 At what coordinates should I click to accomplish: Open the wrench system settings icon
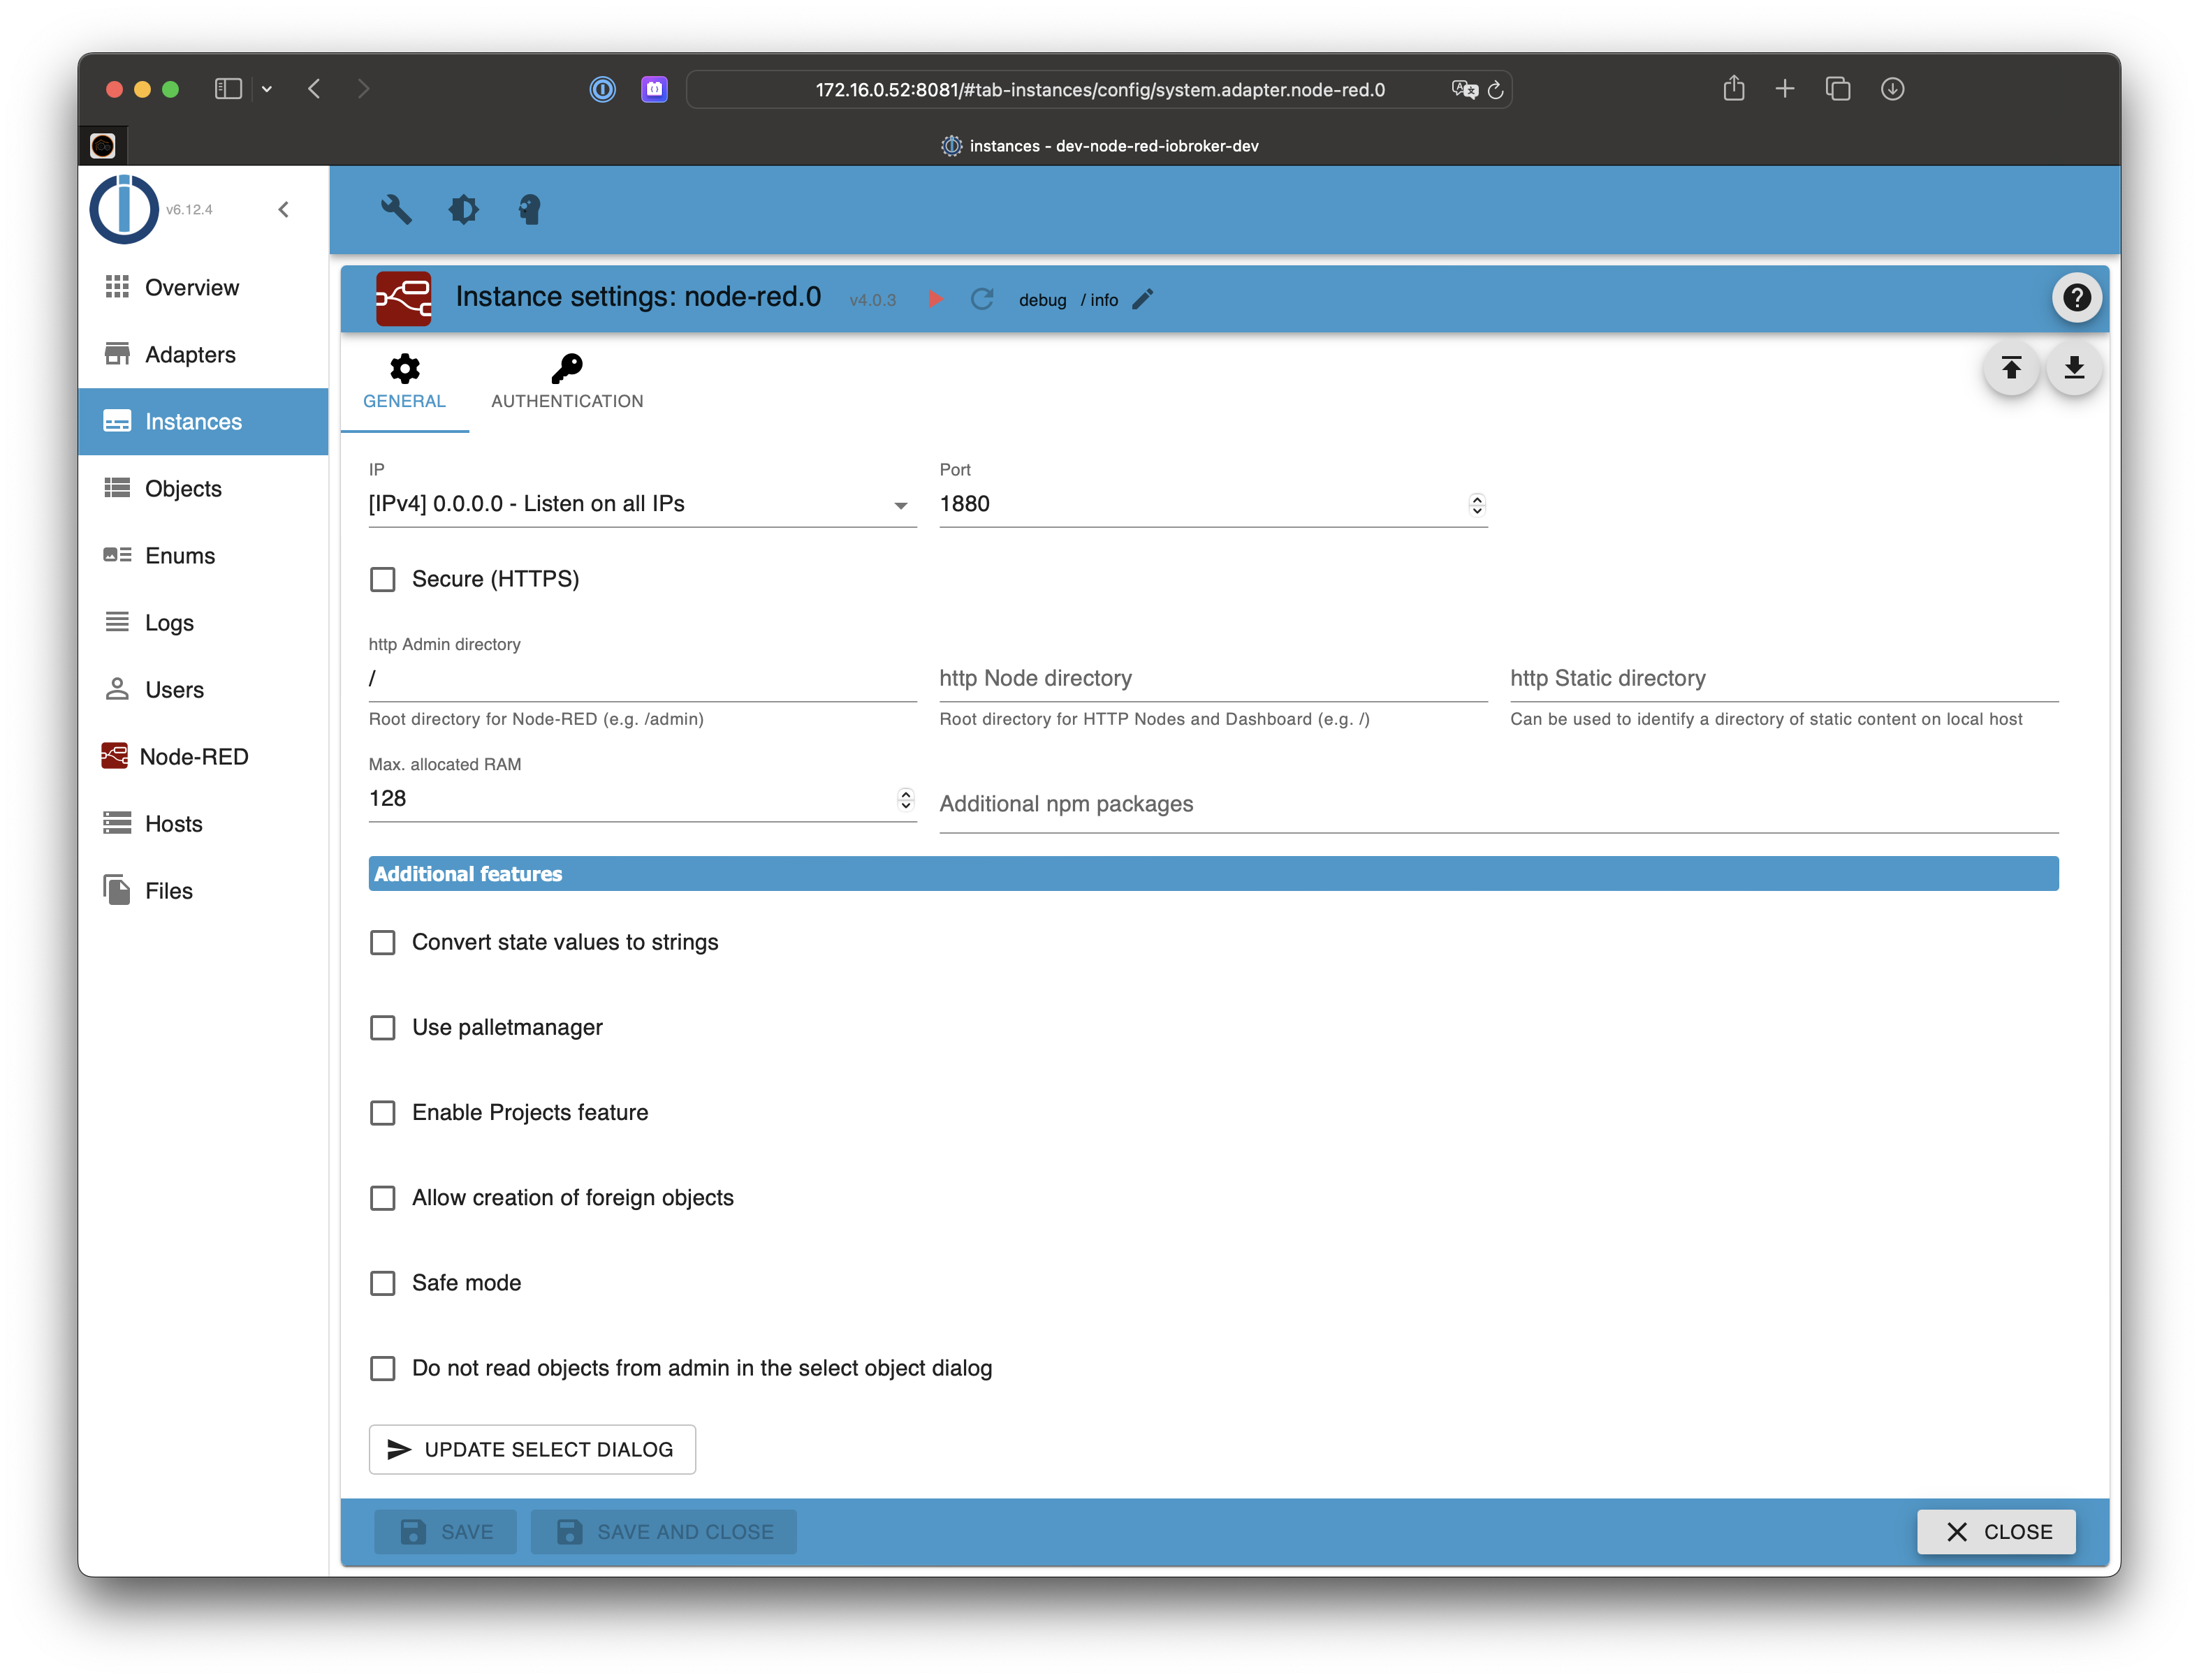[396, 209]
